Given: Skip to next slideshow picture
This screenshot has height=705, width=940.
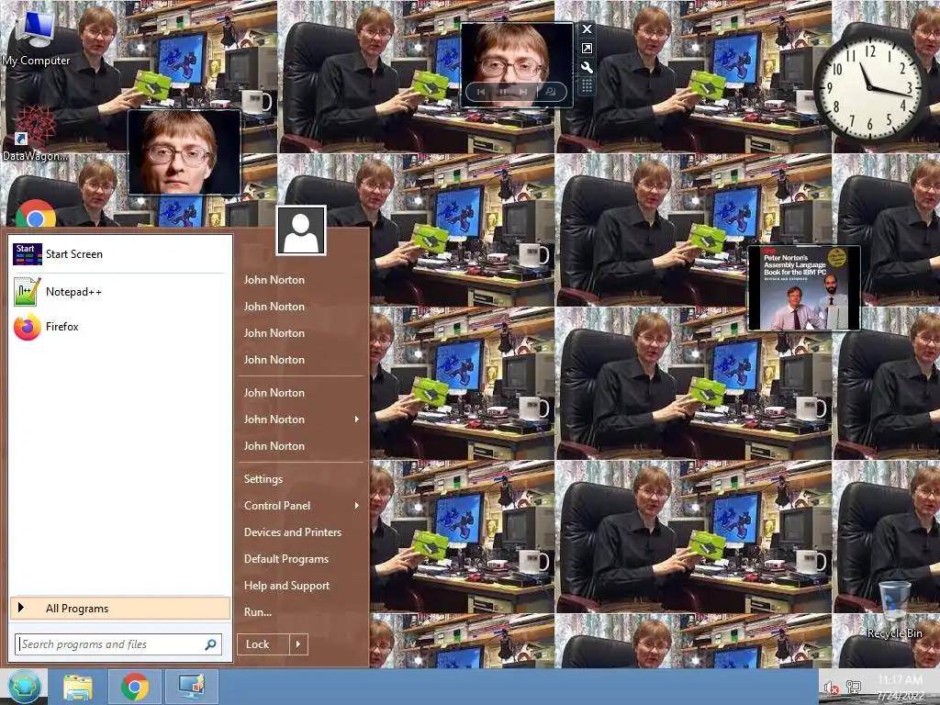Looking at the screenshot, I should tap(524, 92).
